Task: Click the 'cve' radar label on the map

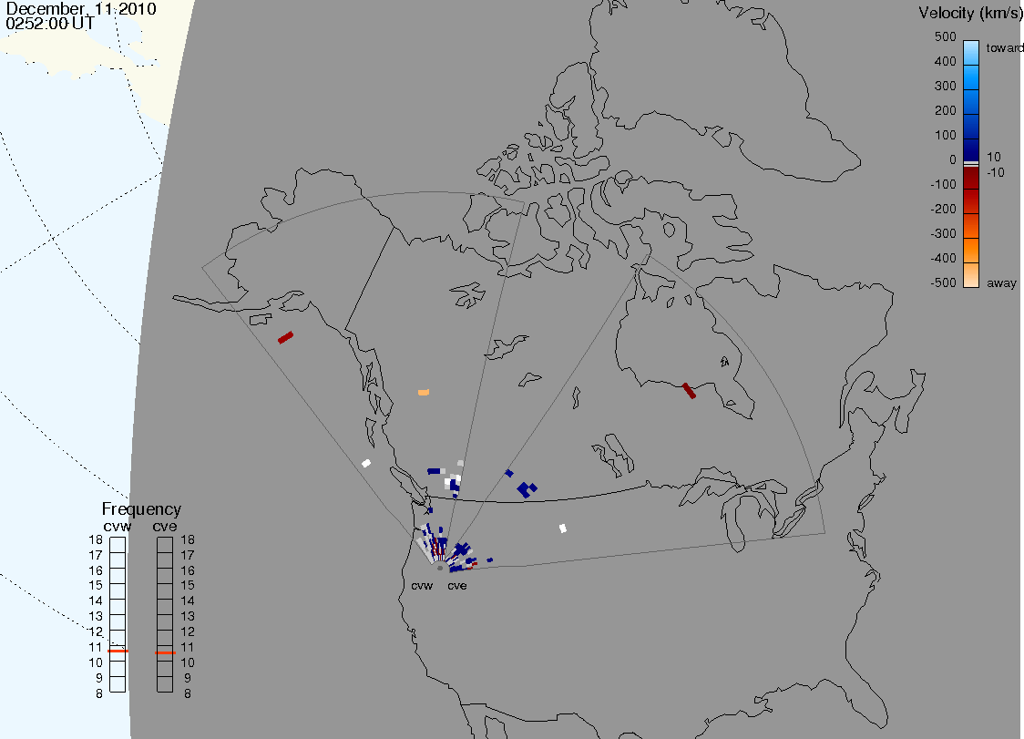Action: click(x=457, y=585)
